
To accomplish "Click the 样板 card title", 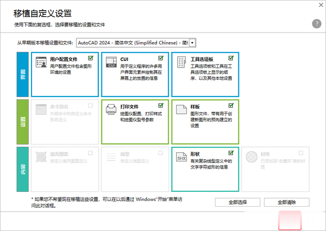I will point(195,107).
